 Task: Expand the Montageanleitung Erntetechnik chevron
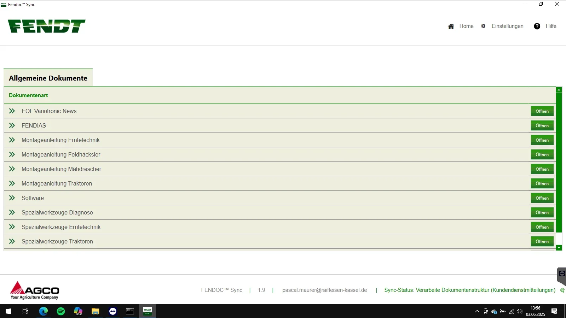(12, 140)
